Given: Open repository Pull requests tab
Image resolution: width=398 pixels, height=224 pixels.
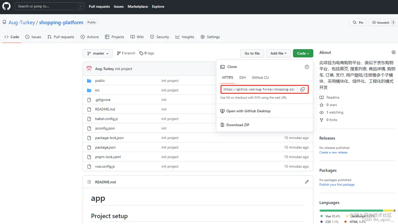Looking at the screenshot, I should [61, 37].
